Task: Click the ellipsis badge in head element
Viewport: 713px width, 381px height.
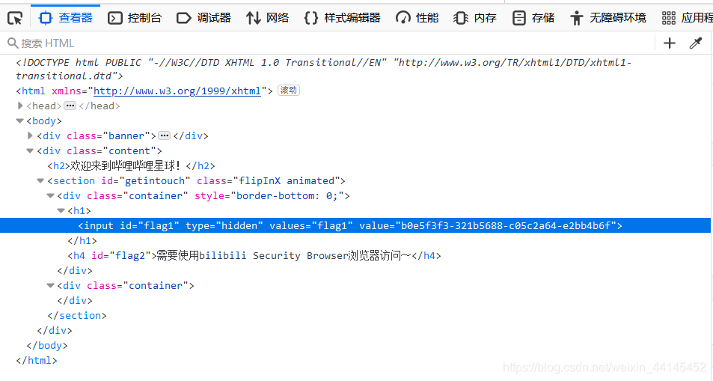Action: point(70,106)
